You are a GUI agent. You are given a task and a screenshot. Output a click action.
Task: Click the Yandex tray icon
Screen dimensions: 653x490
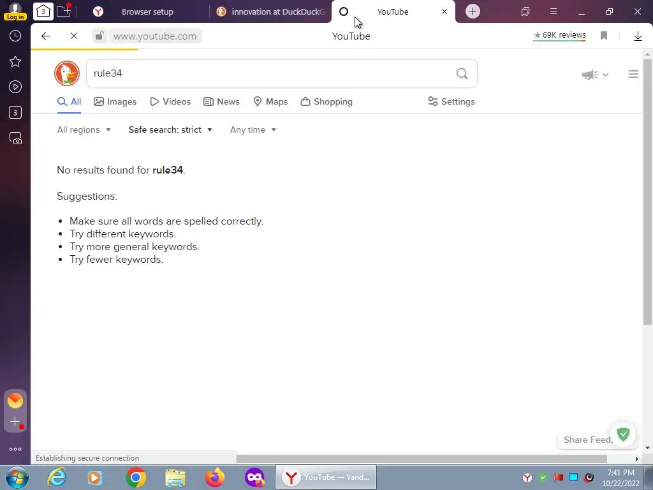pos(527,477)
